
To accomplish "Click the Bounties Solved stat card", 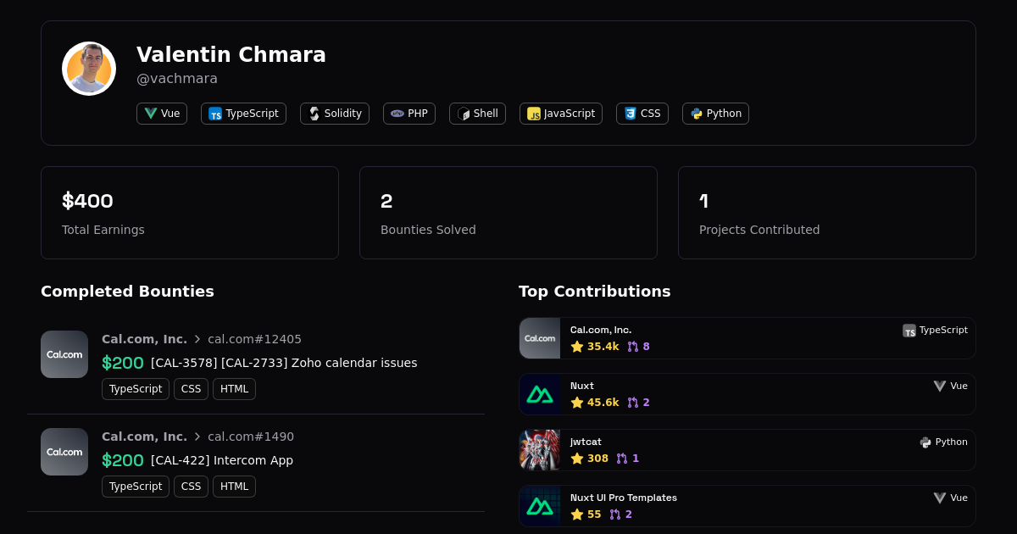I will coord(508,213).
